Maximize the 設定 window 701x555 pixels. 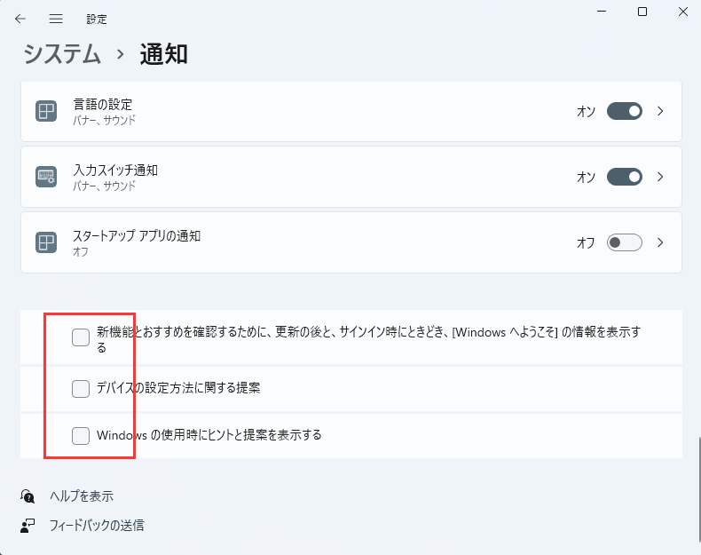tap(642, 12)
